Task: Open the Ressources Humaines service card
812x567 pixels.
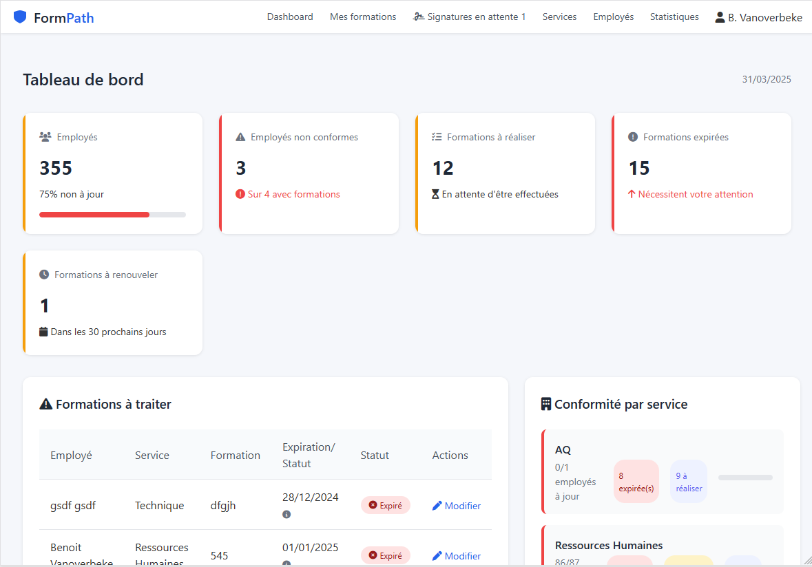Action: tap(663, 546)
